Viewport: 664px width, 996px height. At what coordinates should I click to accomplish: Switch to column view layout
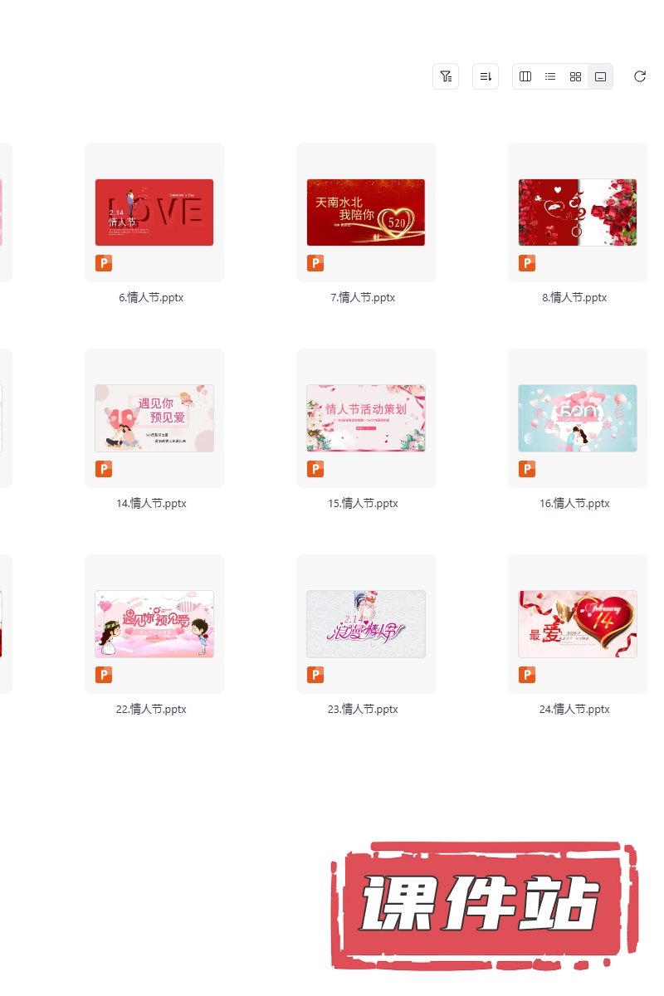tap(525, 76)
